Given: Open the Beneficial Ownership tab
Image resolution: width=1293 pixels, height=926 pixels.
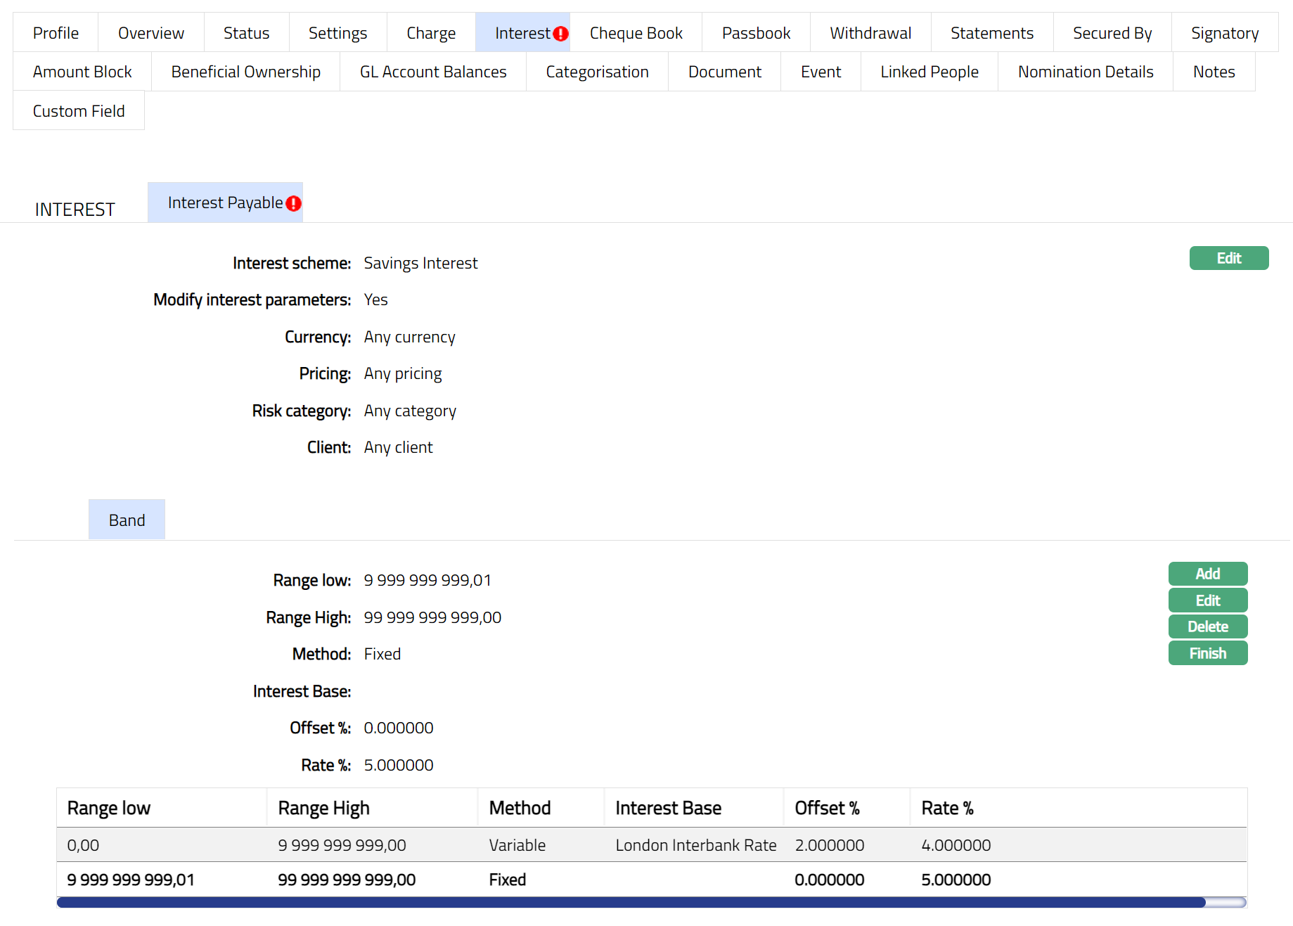Looking at the screenshot, I should coord(245,72).
